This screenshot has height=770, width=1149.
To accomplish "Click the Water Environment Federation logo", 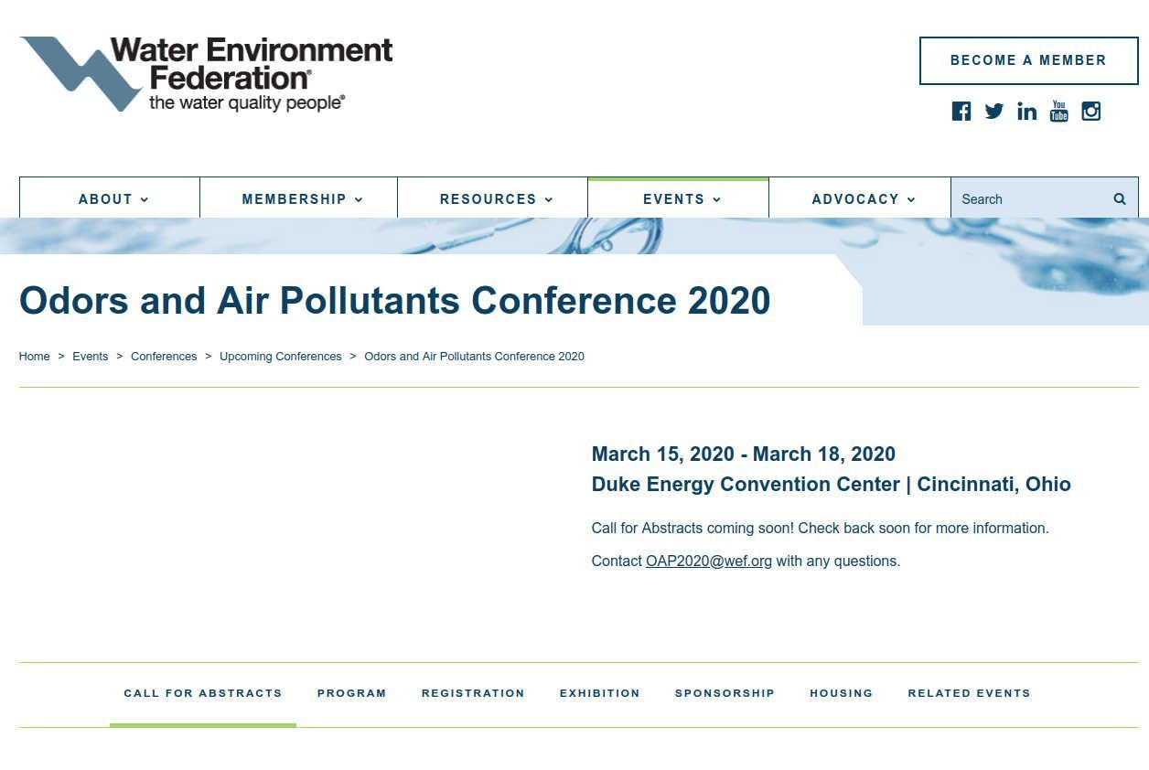I will [206, 74].
